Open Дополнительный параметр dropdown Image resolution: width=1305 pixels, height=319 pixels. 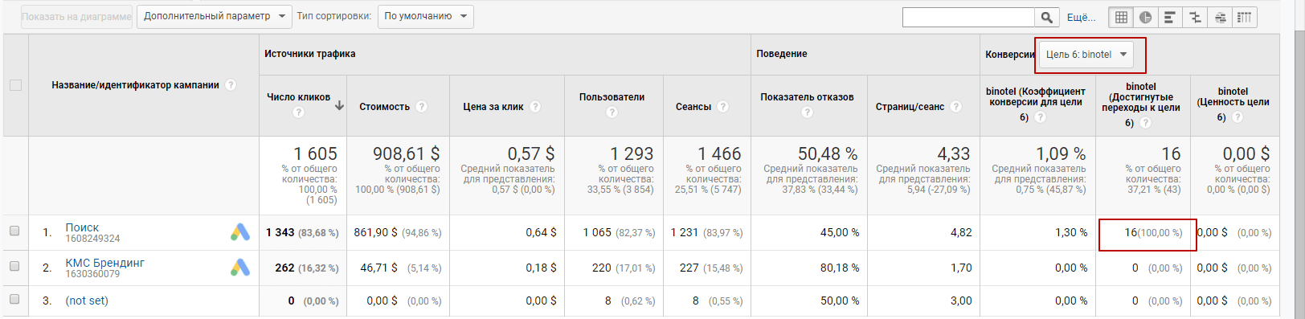215,16
